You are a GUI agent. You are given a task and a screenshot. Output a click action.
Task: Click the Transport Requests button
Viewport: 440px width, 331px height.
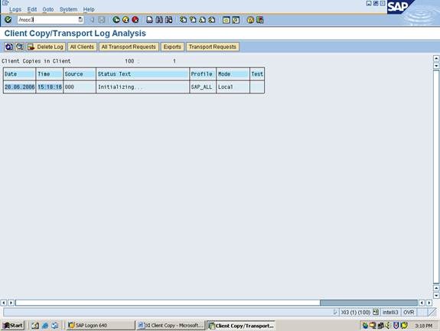pyautogui.click(x=213, y=47)
